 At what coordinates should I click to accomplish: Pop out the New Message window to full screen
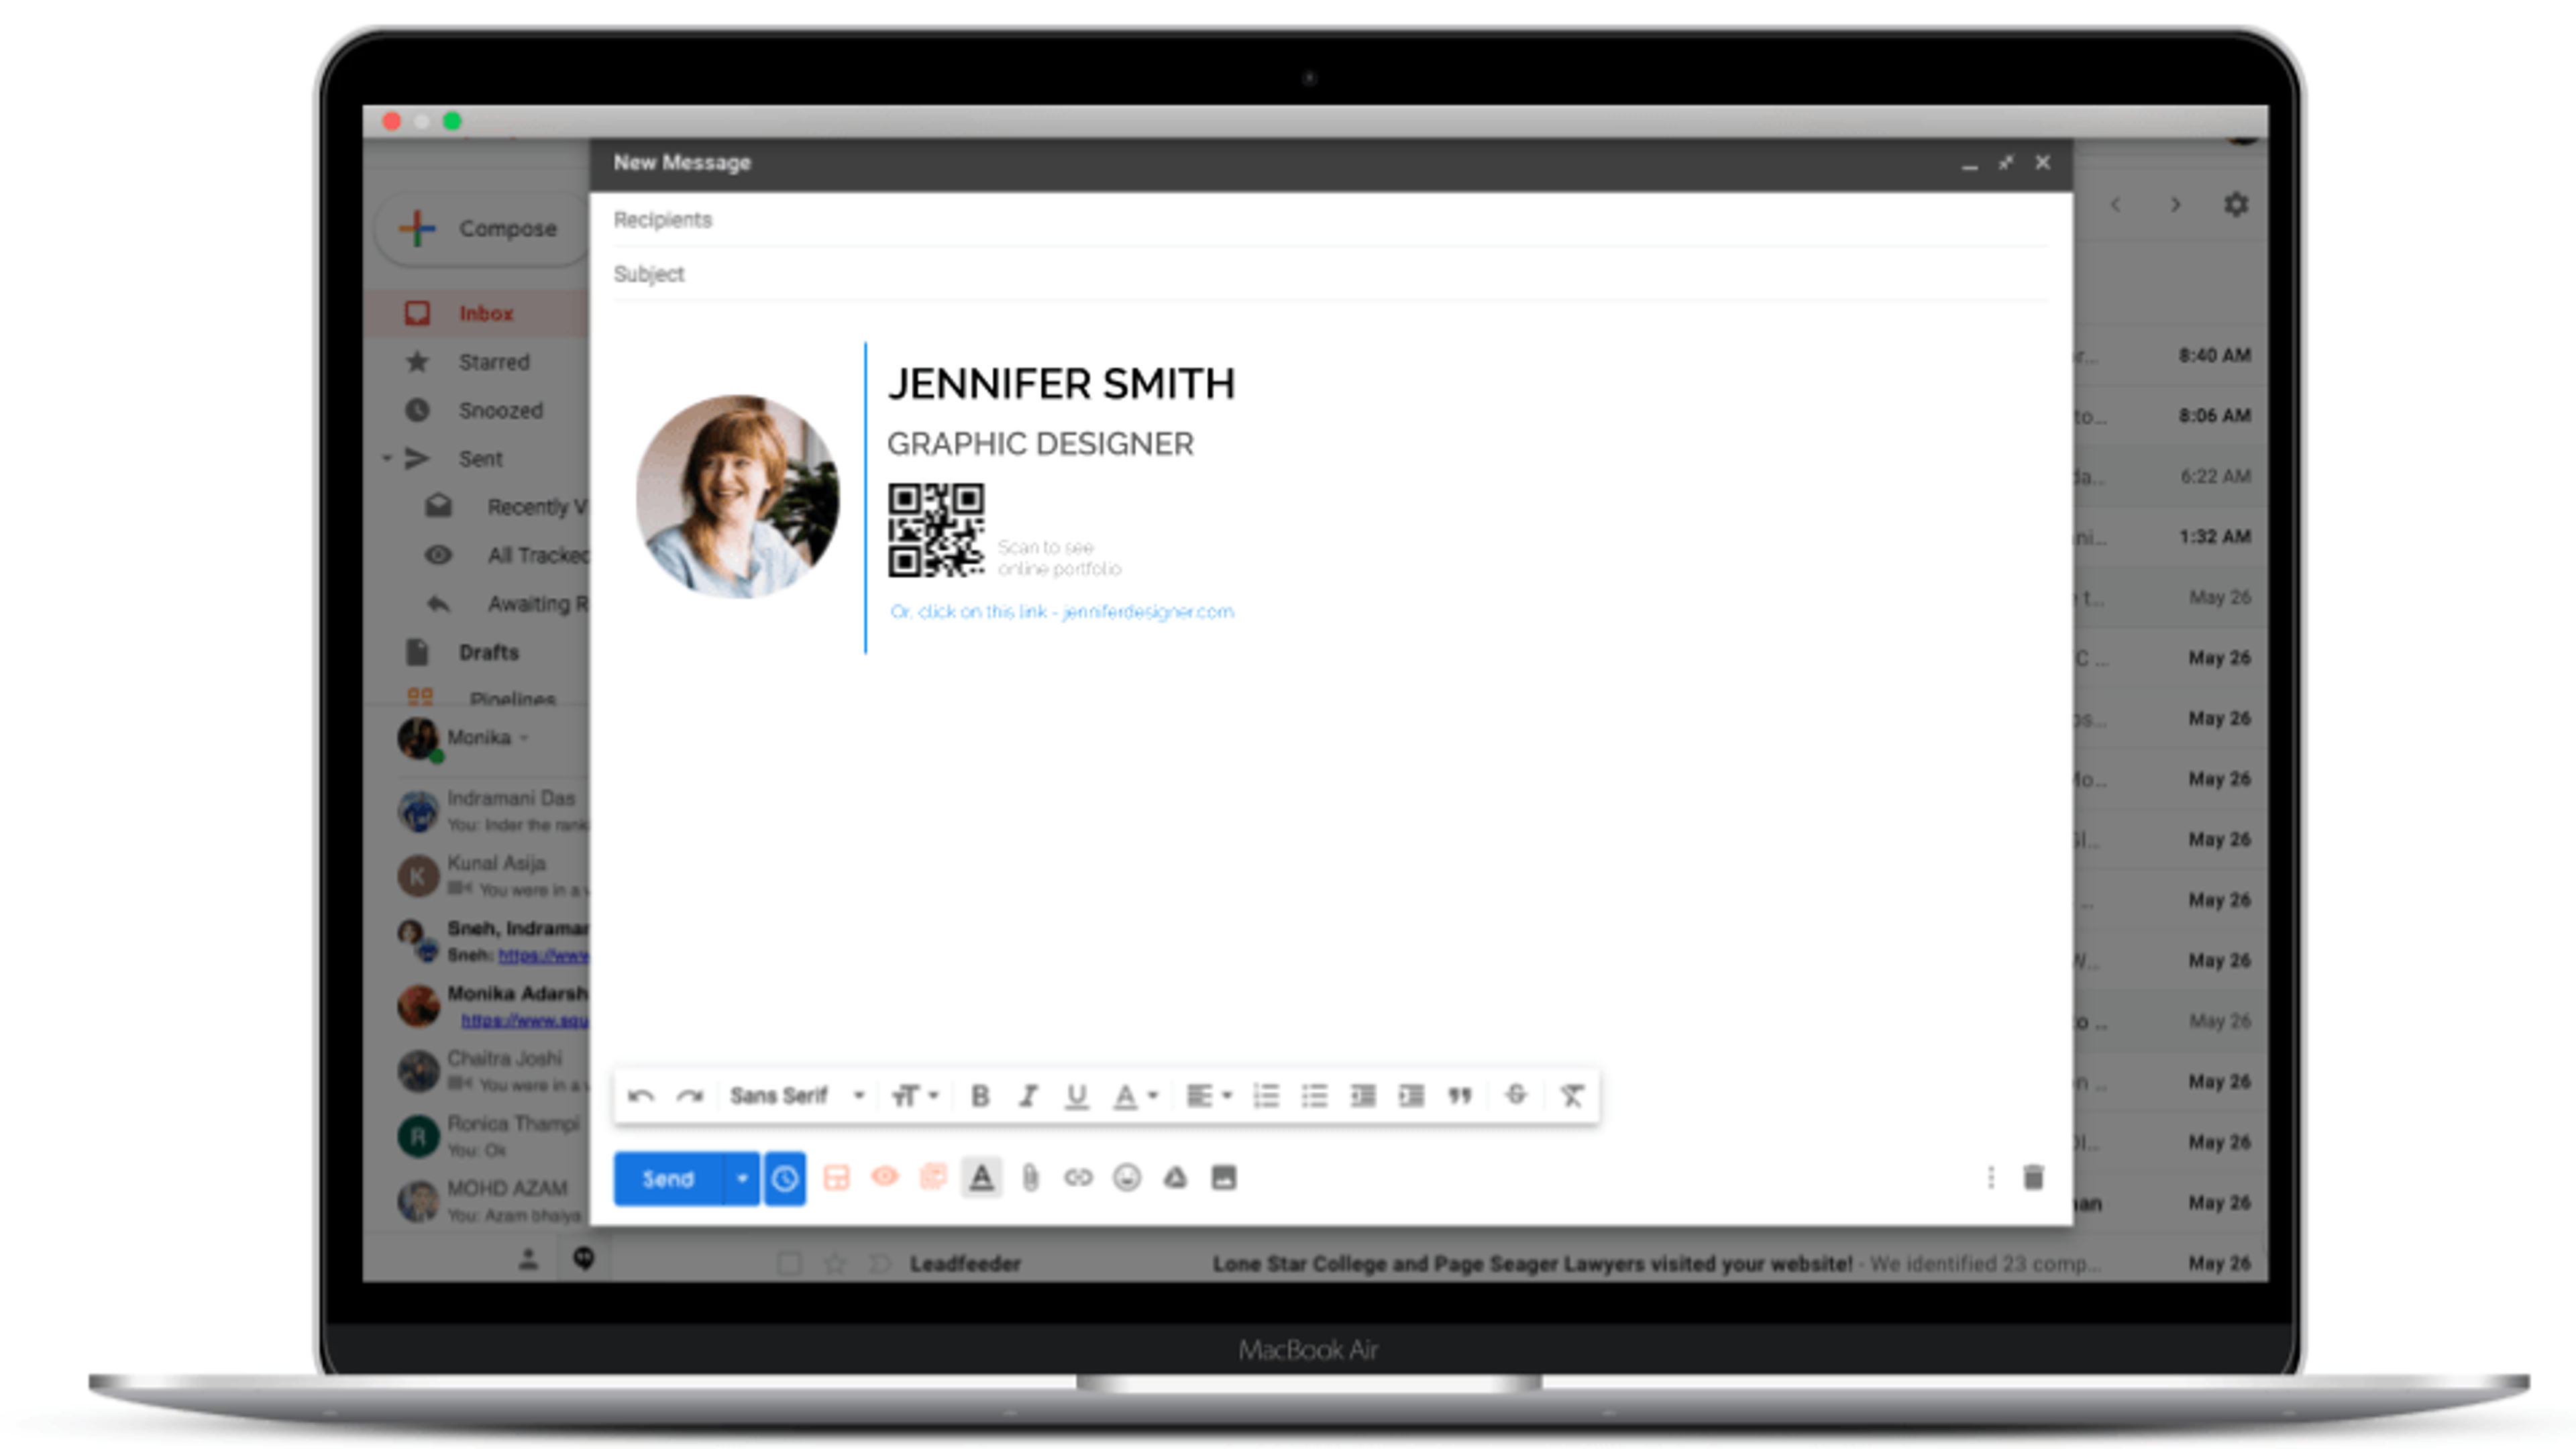2005,163
